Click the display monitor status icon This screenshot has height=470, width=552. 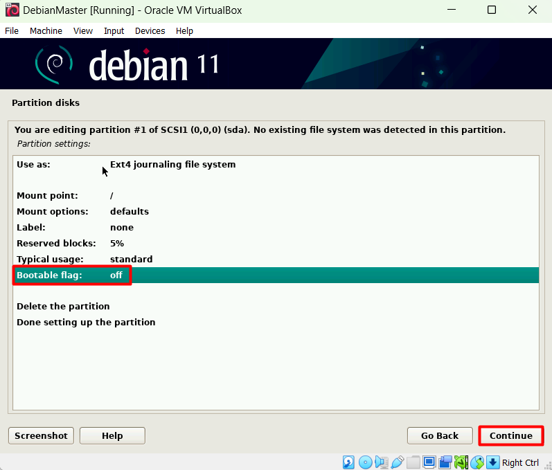(x=429, y=462)
